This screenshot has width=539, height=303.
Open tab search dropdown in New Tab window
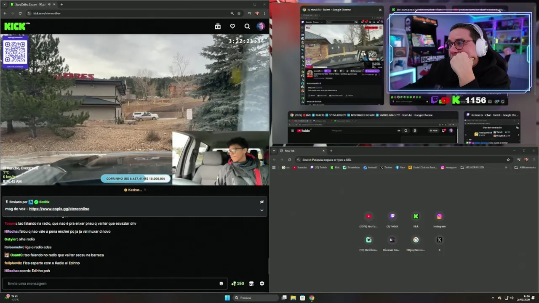coord(274,151)
